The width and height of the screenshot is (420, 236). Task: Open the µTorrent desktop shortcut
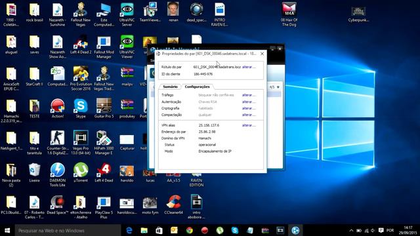click(x=81, y=172)
